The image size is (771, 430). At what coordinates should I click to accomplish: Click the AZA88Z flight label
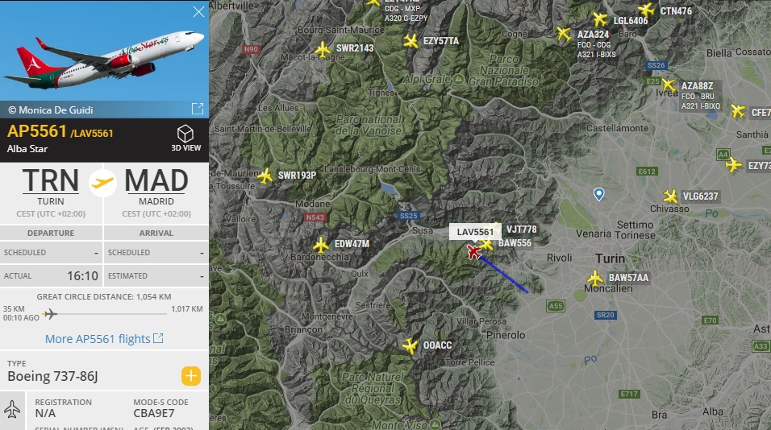pyautogui.click(x=698, y=86)
